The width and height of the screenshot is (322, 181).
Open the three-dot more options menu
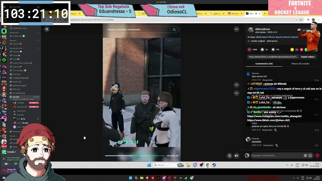(236, 29)
